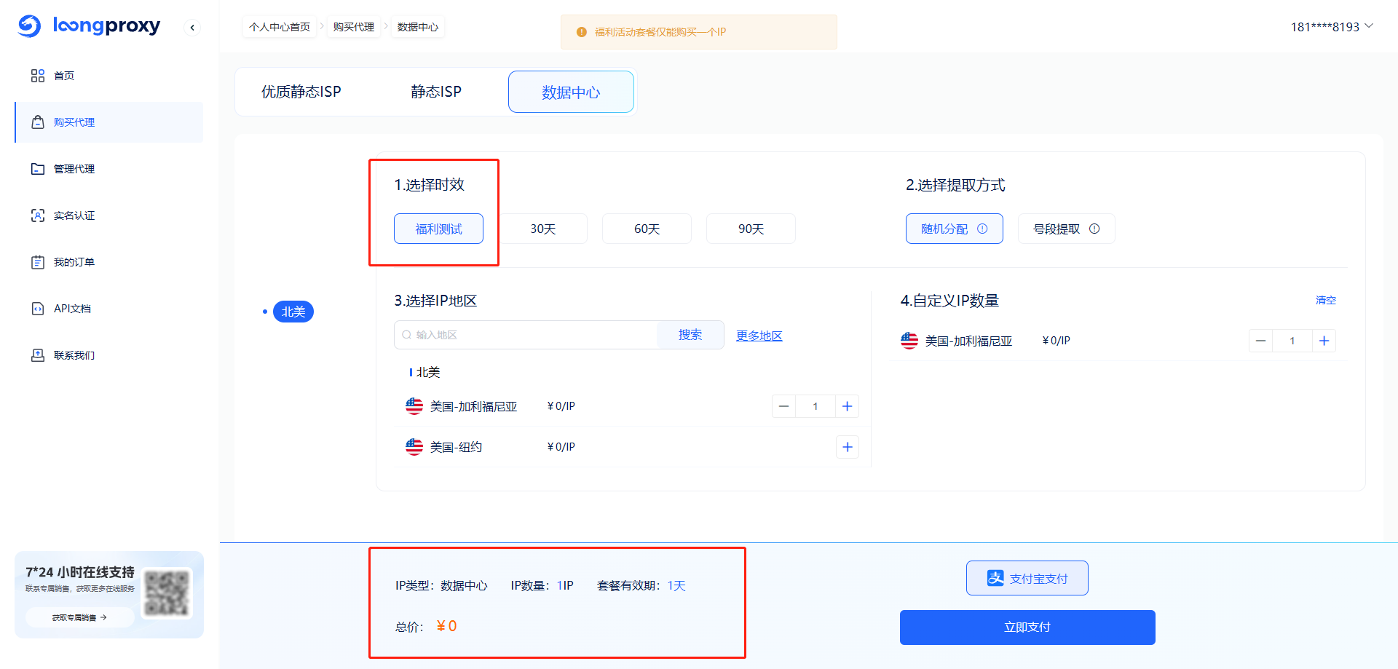Increase 美国-纽约 IP count with plus
Viewport: 1398px width, 669px height.
[x=847, y=446]
